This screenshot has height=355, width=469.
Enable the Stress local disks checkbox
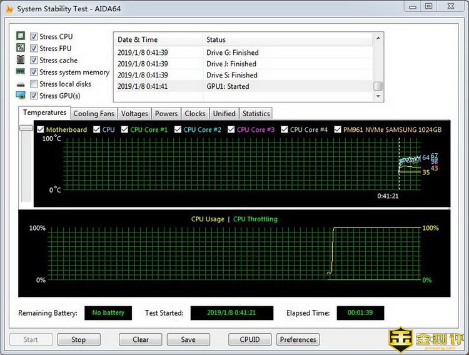(x=34, y=84)
